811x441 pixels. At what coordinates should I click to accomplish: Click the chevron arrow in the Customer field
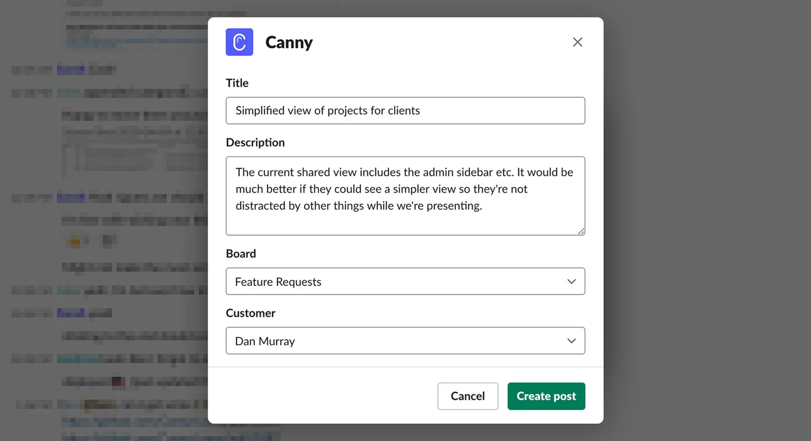click(571, 341)
